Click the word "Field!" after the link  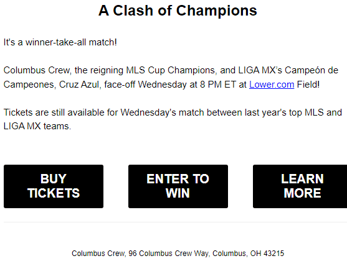[308, 85]
